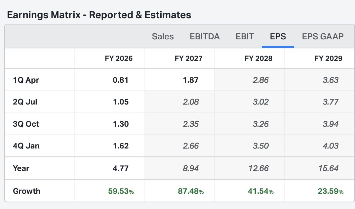Click the 4.77 yearly EPS value

[120, 168]
